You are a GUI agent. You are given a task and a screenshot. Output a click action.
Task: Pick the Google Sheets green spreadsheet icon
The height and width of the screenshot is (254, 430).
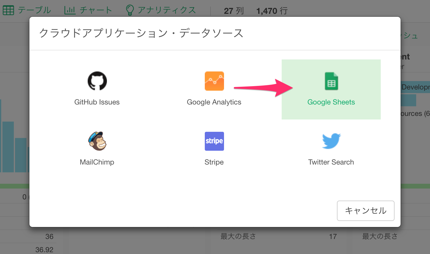tap(331, 81)
